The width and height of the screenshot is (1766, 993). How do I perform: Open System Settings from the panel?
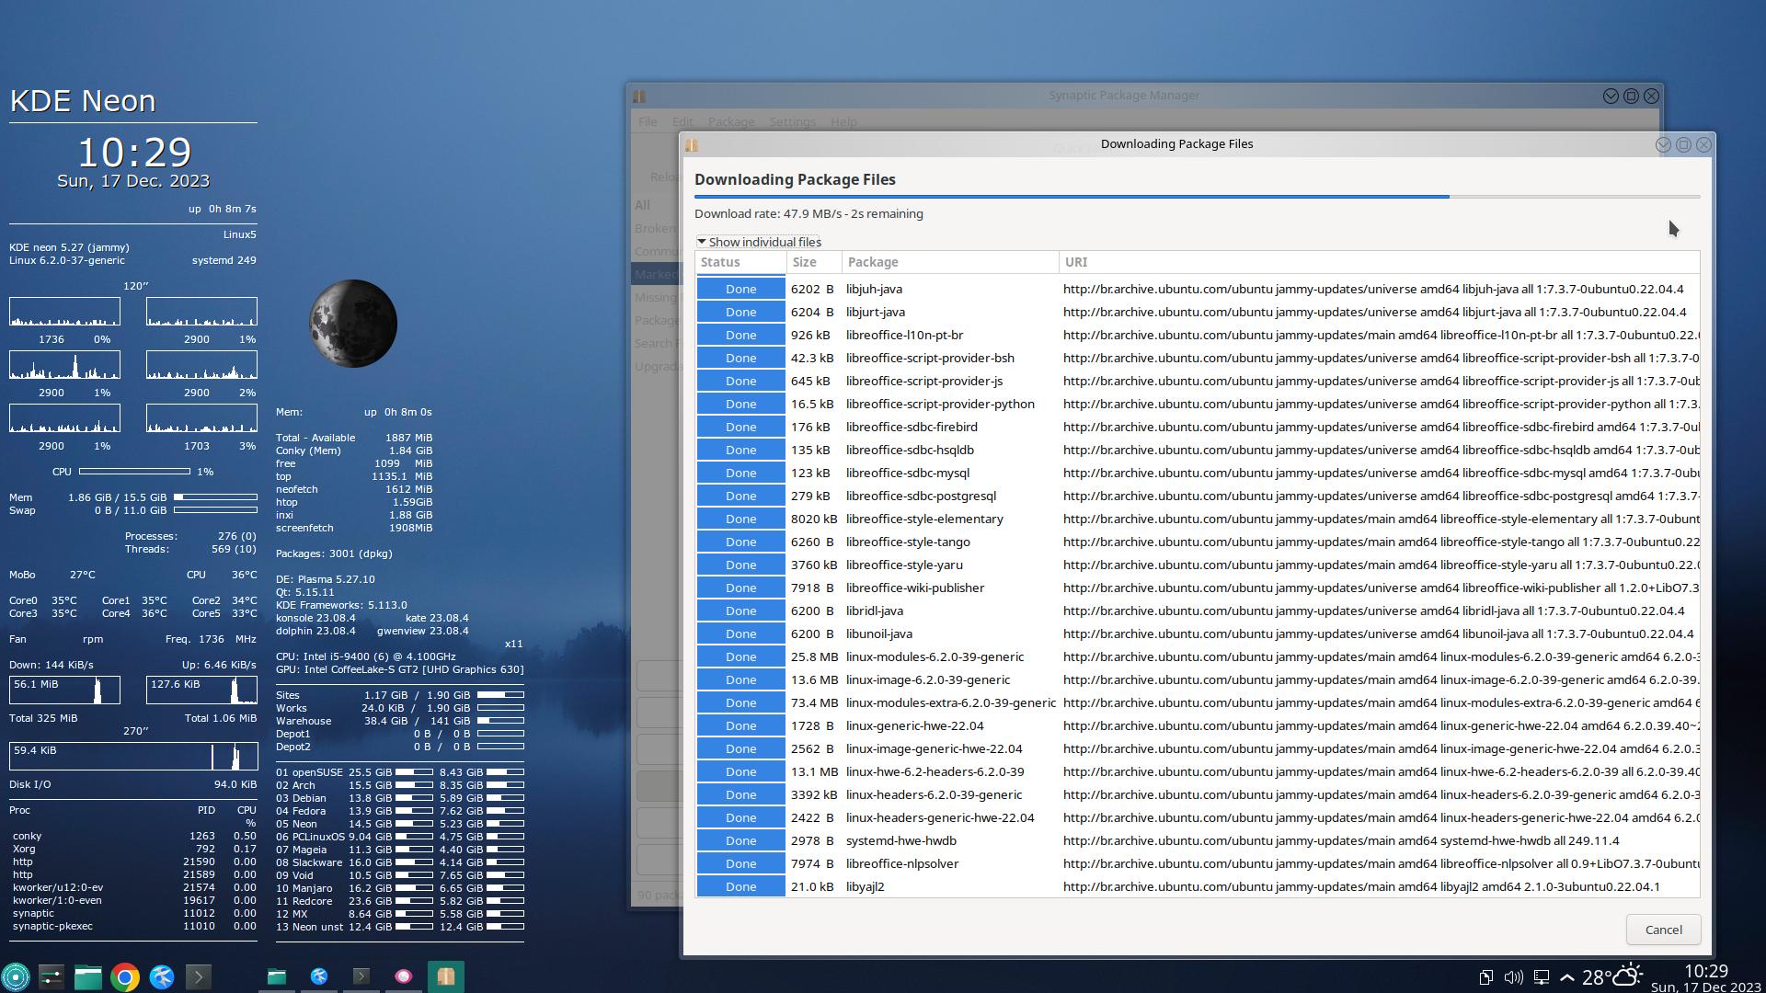pyautogui.click(x=52, y=976)
